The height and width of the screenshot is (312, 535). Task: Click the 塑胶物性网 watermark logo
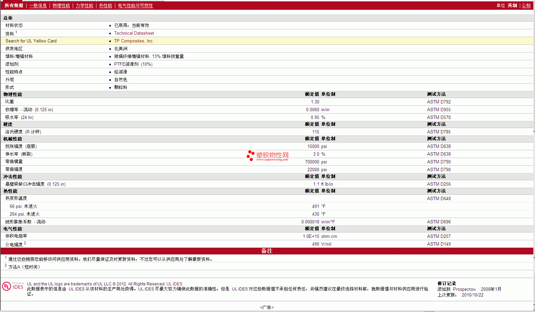point(268,155)
